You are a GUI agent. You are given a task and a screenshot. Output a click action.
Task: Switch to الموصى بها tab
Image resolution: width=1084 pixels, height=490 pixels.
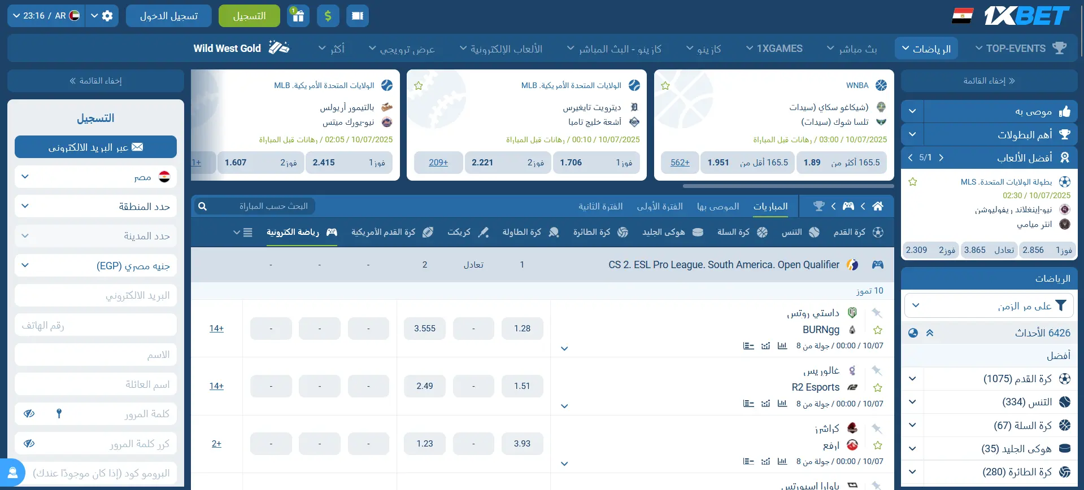point(718,207)
